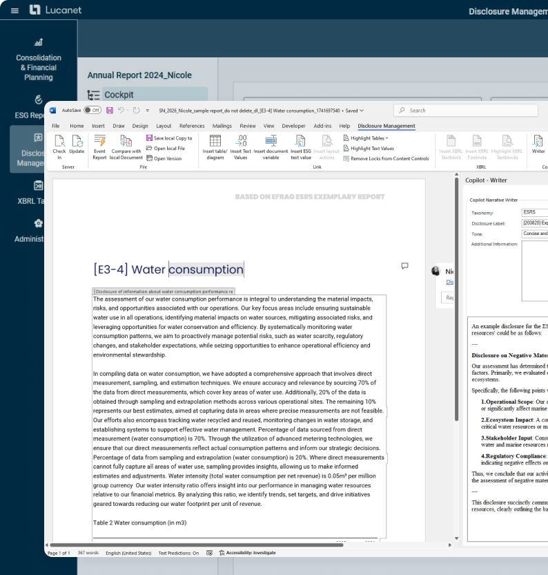Viewport: 548px width, 575px height.
Task: Open the Event Report tool
Action: tap(100, 142)
